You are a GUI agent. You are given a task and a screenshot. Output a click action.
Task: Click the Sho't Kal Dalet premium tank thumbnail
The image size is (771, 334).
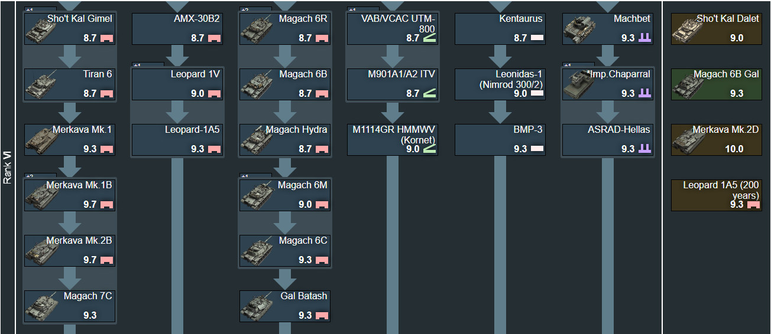(688, 29)
